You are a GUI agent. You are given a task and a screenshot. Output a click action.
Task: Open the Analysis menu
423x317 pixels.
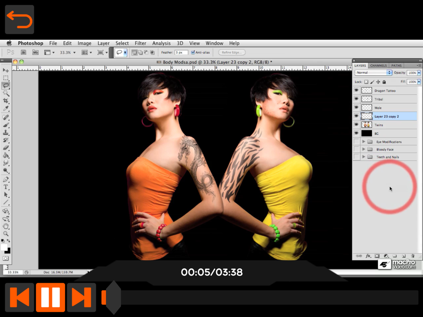click(x=161, y=43)
